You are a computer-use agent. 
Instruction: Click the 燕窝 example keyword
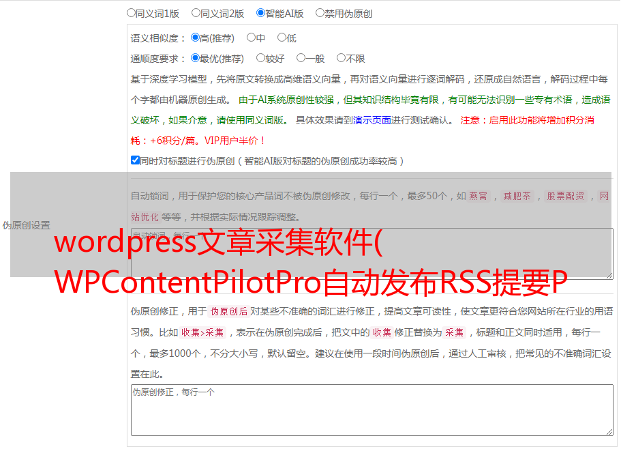pyautogui.click(x=478, y=196)
